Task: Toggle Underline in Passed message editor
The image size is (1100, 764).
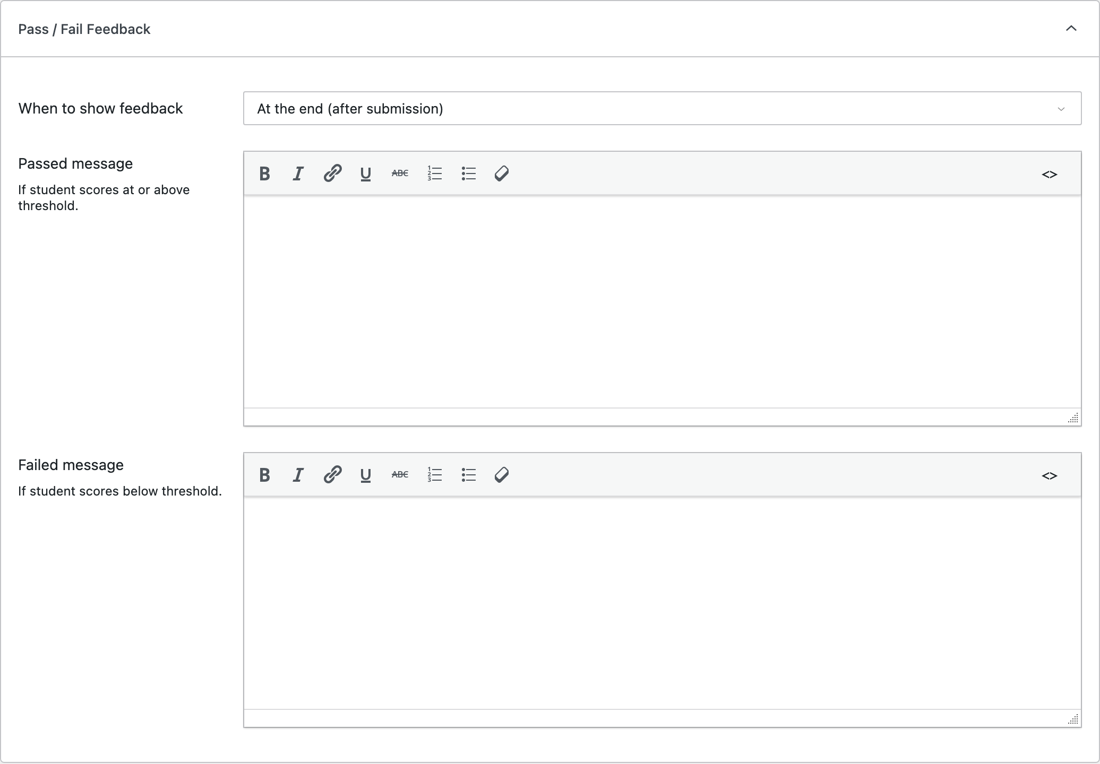Action: 366,173
